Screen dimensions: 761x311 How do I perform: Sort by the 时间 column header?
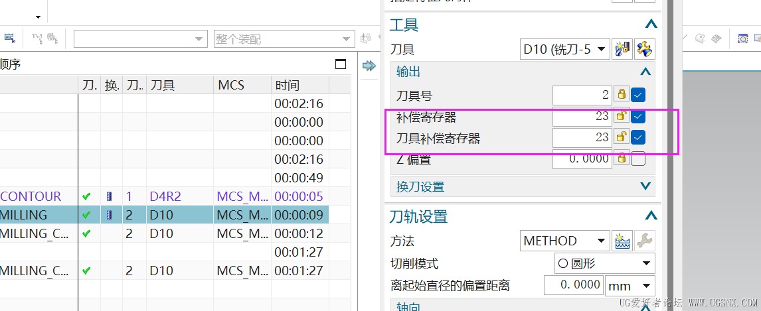click(x=300, y=86)
